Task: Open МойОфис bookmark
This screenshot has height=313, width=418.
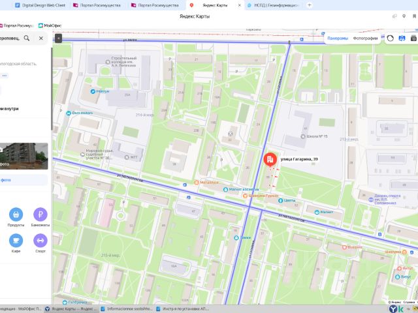Action: click(x=50, y=25)
